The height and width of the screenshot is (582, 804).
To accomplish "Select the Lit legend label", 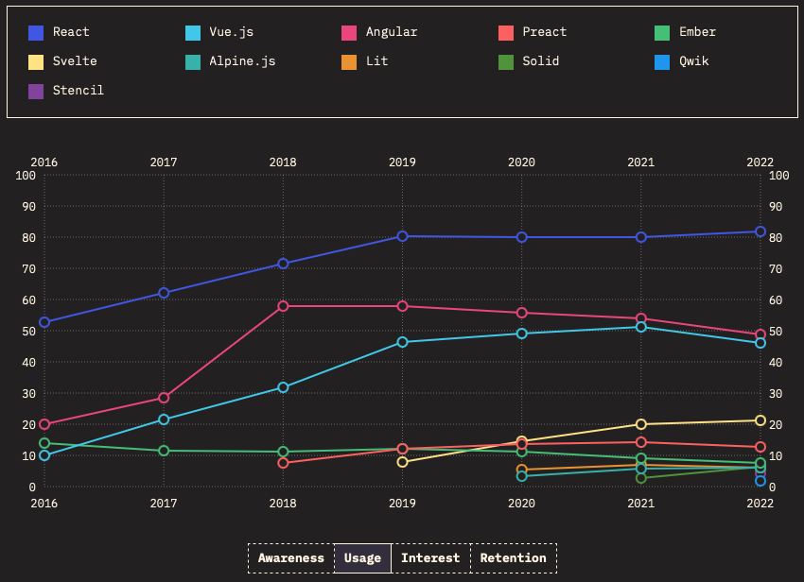I will coord(376,61).
